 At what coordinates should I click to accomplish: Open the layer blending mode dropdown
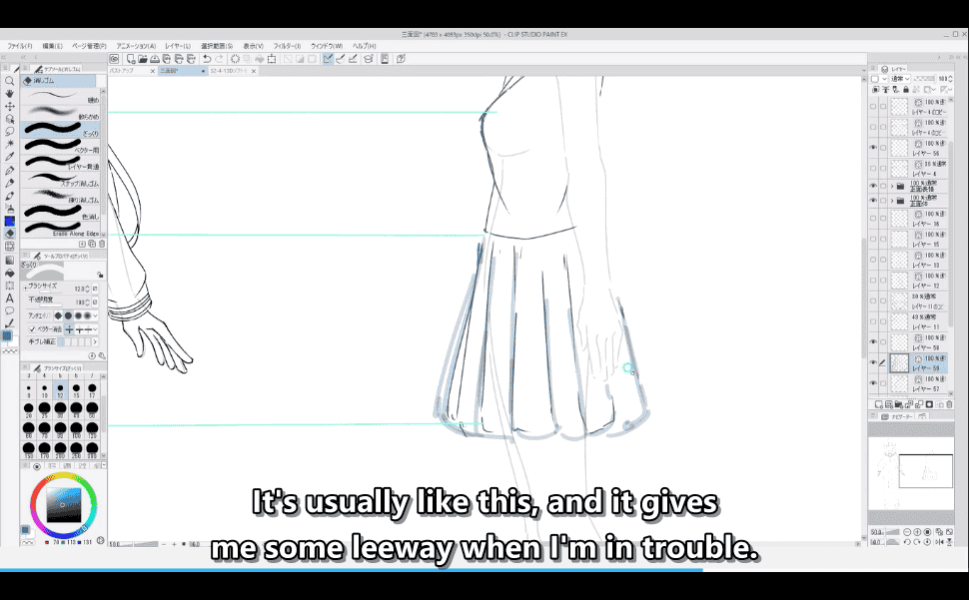pos(899,78)
